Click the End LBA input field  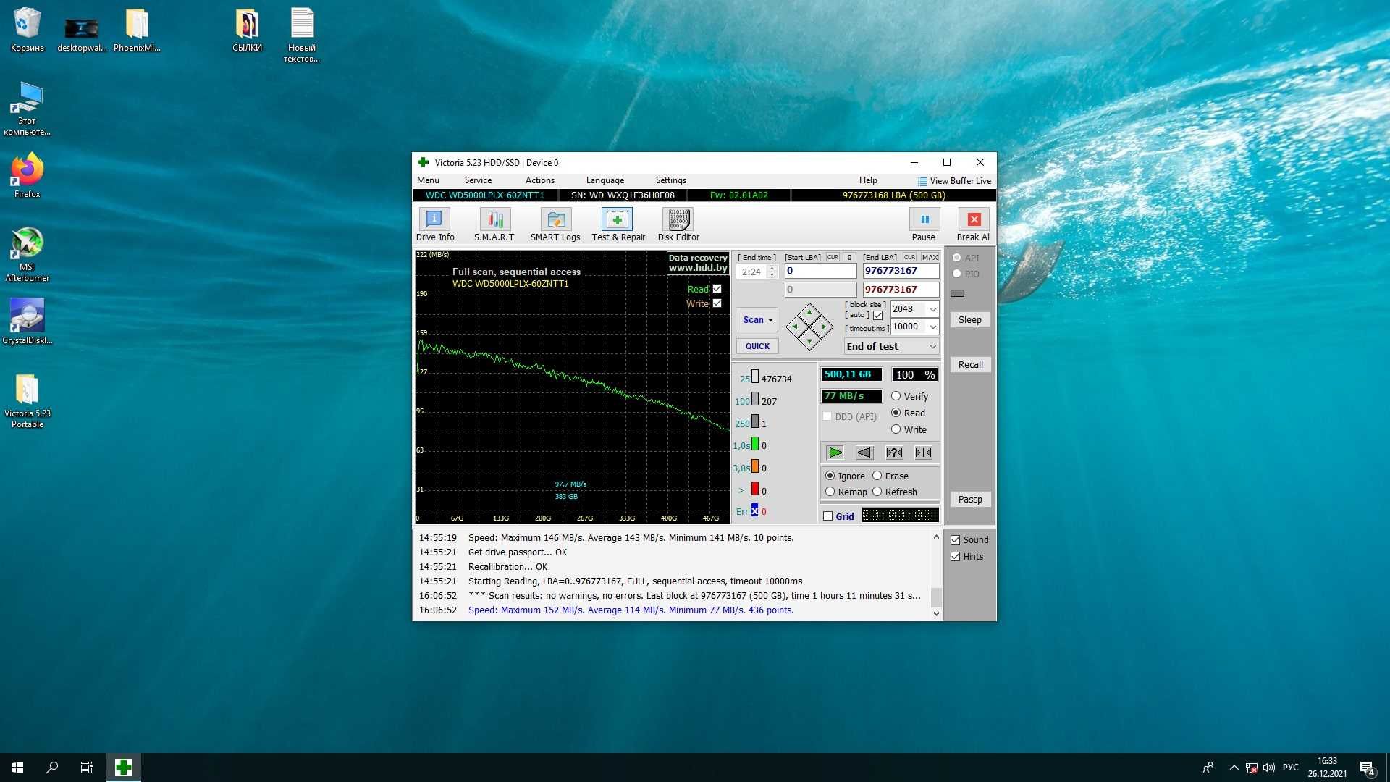[x=901, y=271]
